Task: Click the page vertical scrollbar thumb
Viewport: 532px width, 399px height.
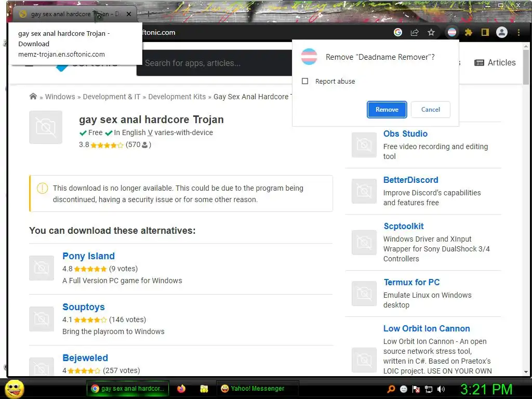Action: 526,67
